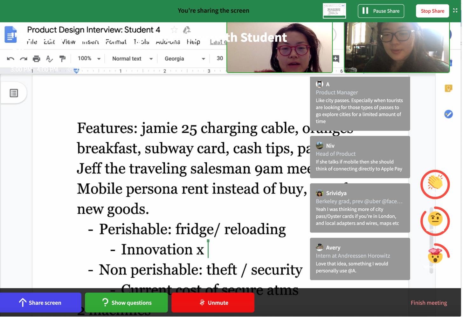463x317 pixels.
Task: Click the Stop Share button
Action: pyautogui.click(x=432, y=11)
